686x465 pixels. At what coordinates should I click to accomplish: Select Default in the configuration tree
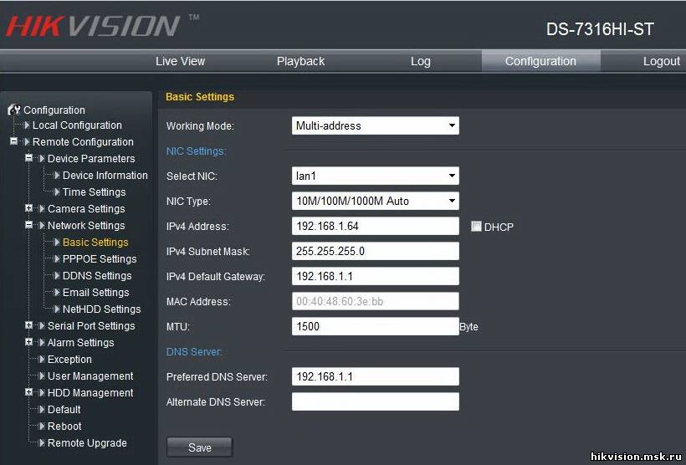[x=64, y=410]
